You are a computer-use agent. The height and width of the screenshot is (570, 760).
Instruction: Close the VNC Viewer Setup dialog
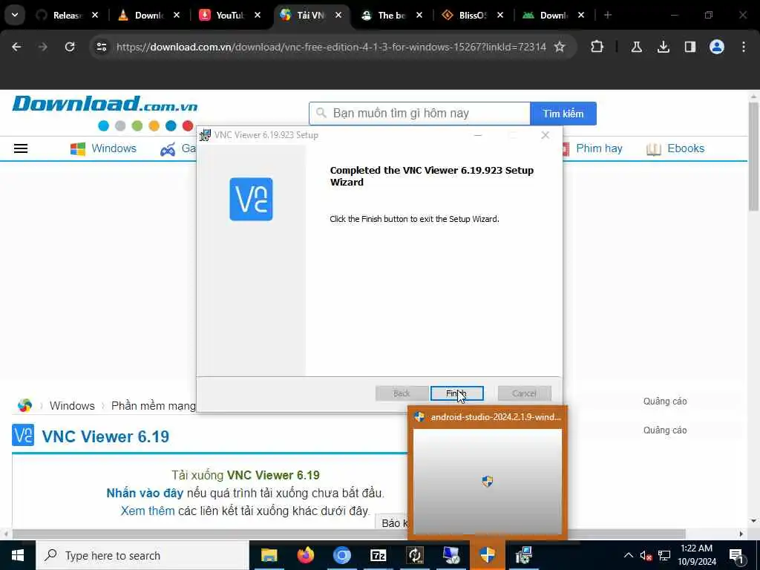546,135
